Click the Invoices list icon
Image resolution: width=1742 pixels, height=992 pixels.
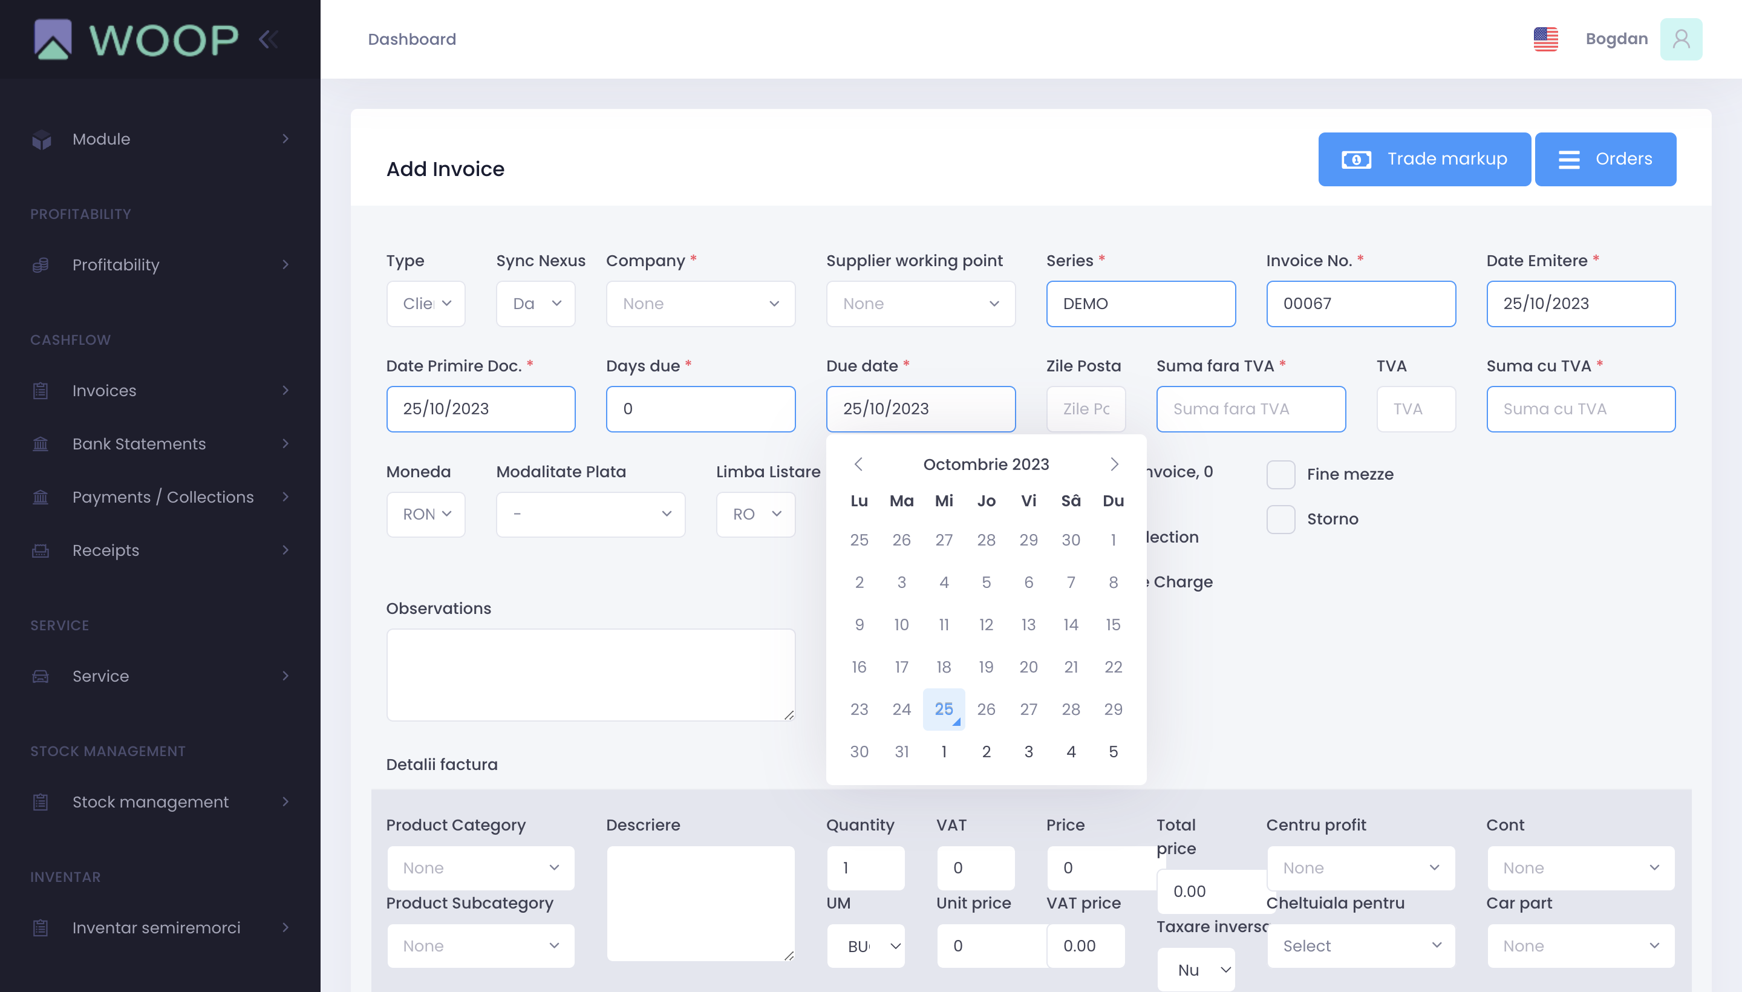click(41, 390)
